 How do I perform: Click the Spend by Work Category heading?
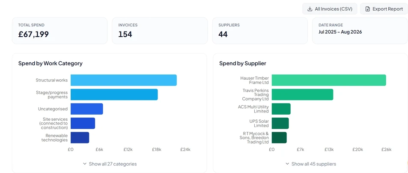click(50, 63)
